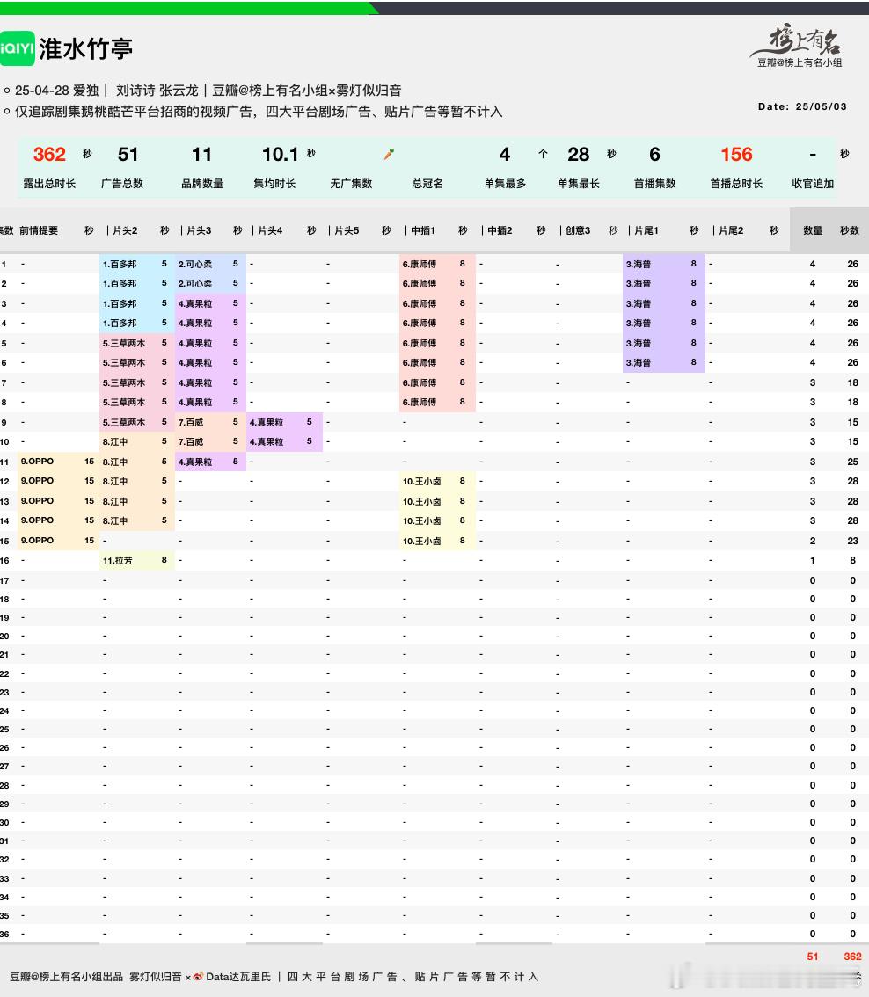Click the 首播总时长 label

(736, 183)
